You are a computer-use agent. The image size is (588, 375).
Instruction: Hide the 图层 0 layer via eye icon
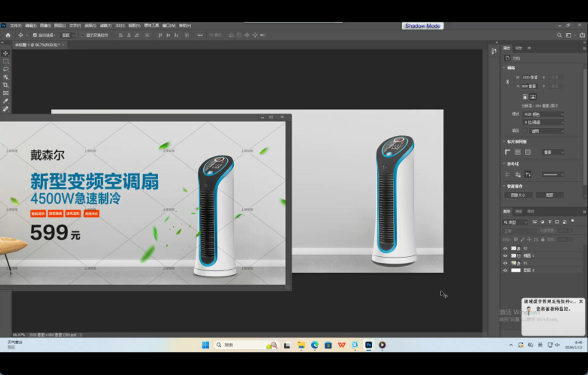click(505, 270)
